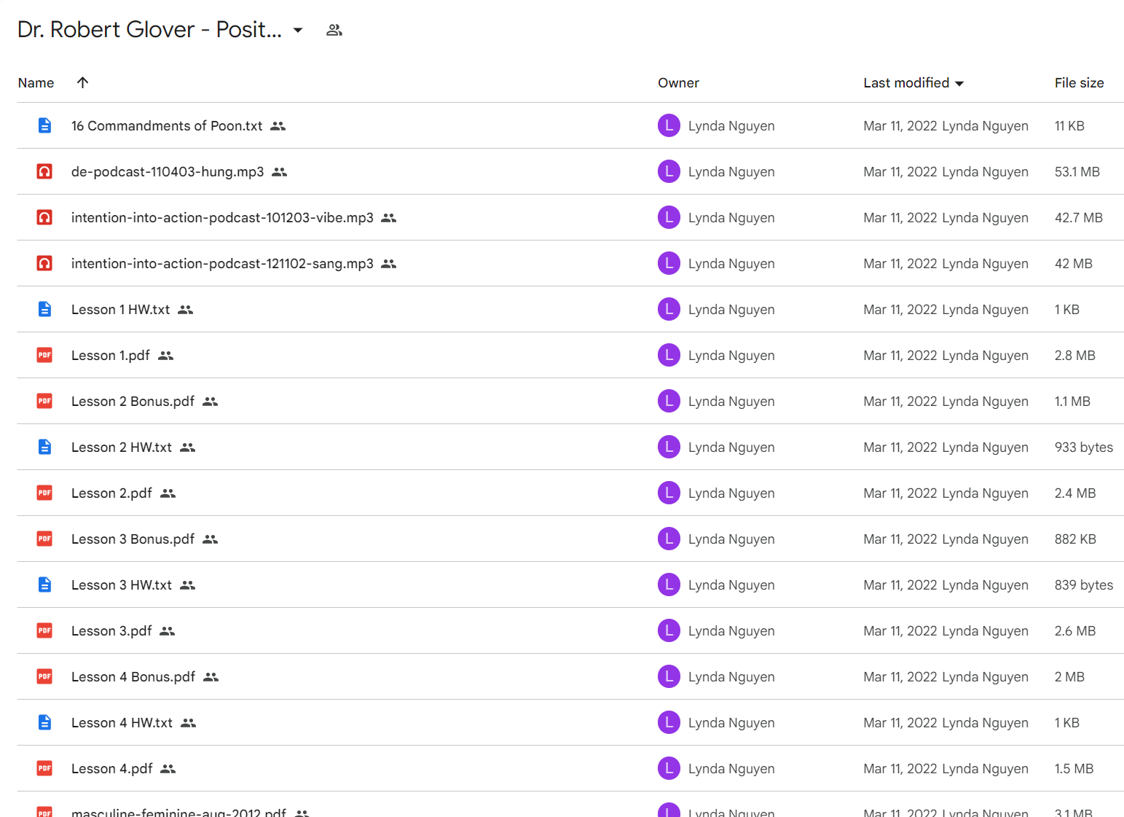Click the text file icon for 16 Commandments of Poon.txt

(x=44, y=125)
